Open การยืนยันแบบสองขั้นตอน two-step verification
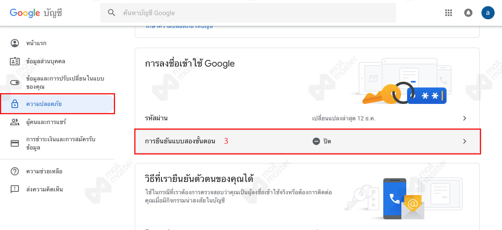 (307, 141)
